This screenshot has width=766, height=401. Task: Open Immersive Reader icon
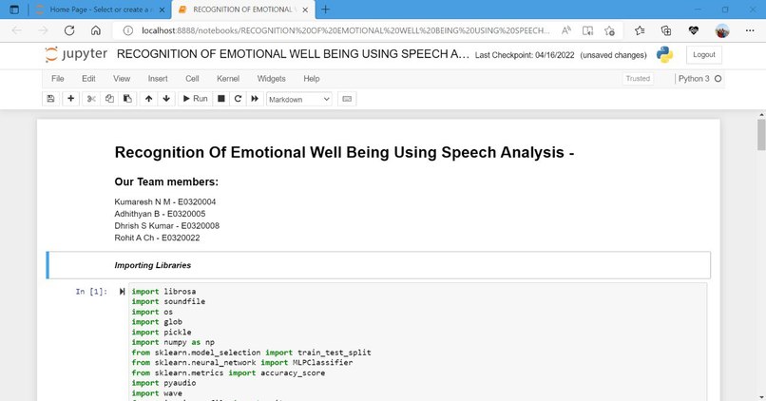587,30
